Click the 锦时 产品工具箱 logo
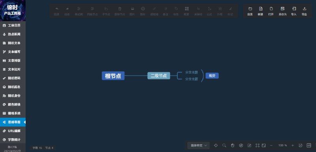 pyautogui.click(x=13, y=11)
